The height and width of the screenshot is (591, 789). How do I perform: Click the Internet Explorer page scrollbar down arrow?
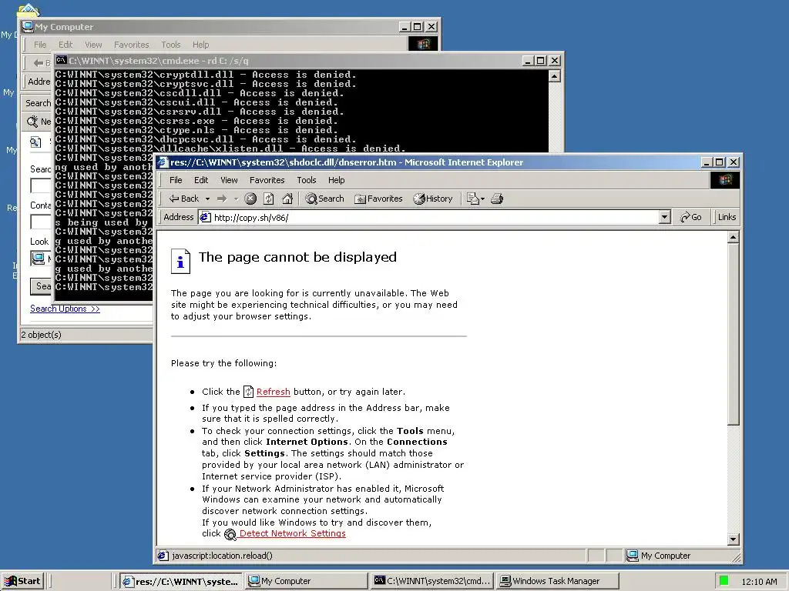(x=734, y=539)
